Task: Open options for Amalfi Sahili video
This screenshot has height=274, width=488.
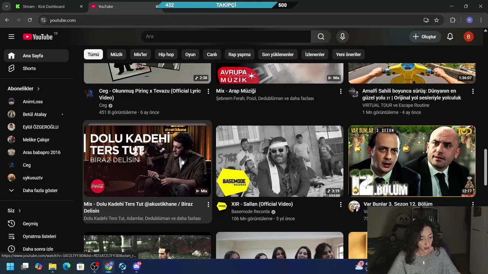Action: 473,91
